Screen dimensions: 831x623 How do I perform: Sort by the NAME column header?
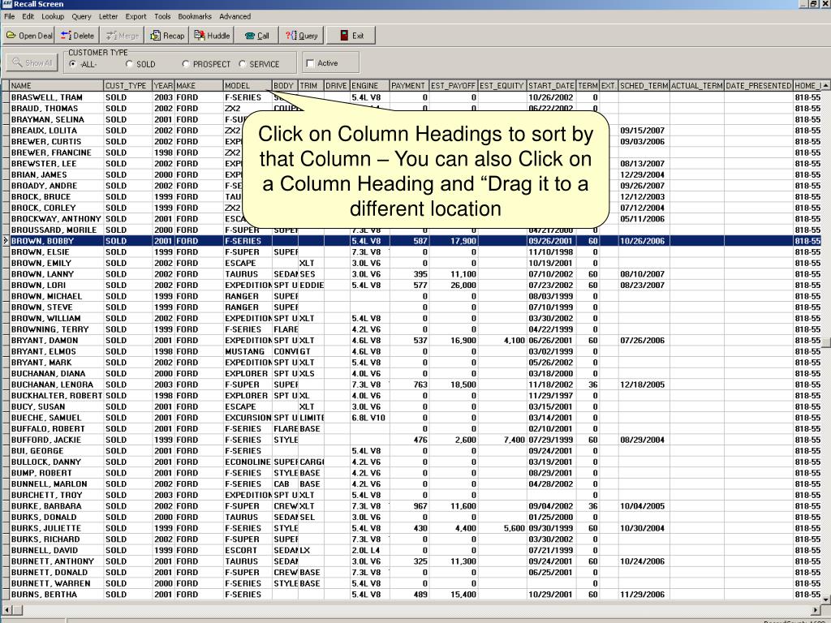[56, 85]
